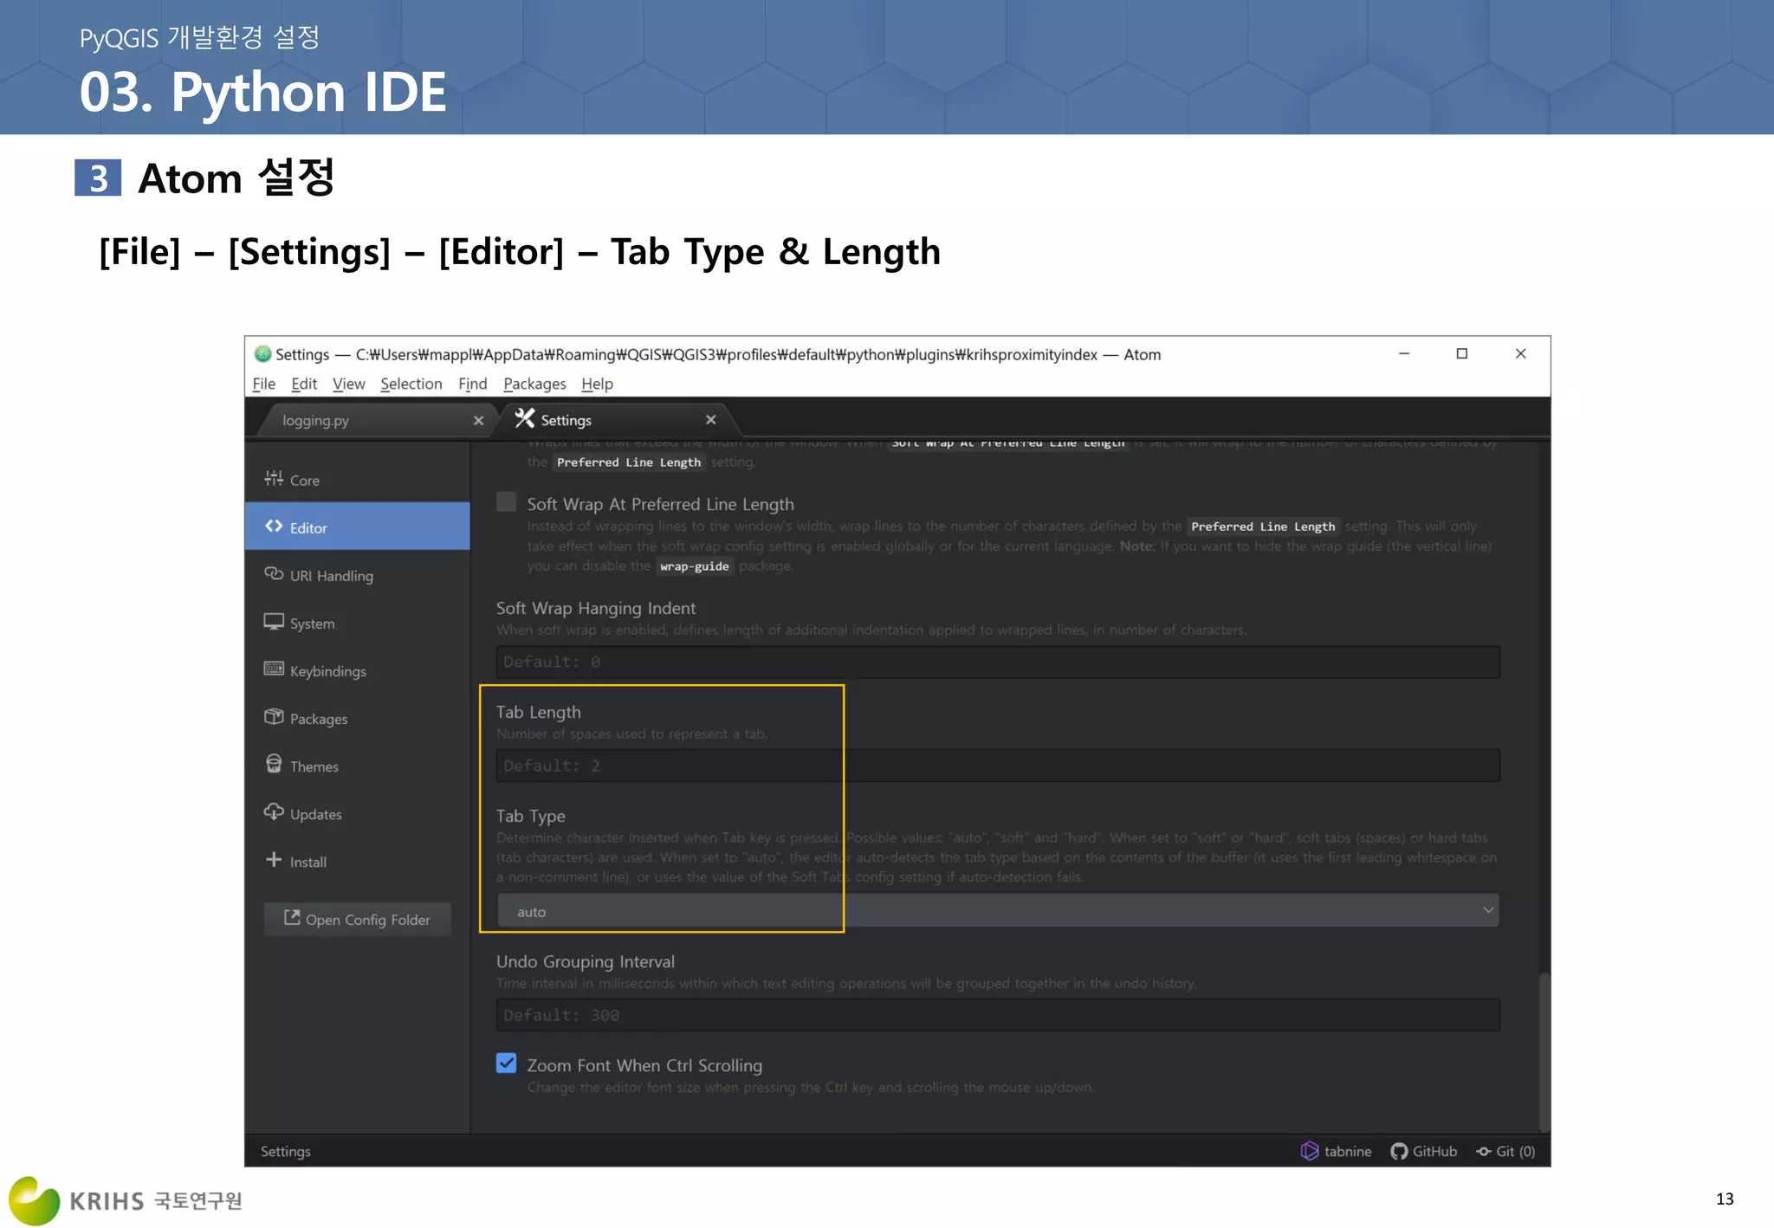Expand the Tab Type dropdown
1774x1228 pixels.
point(997,911)
